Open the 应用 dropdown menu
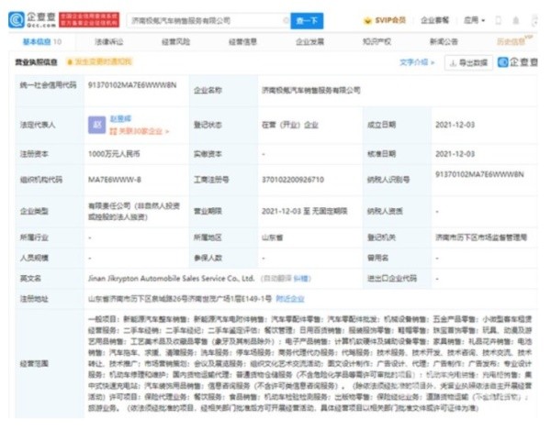The height and width of the screenshot is (431, 551). [474, 20]
